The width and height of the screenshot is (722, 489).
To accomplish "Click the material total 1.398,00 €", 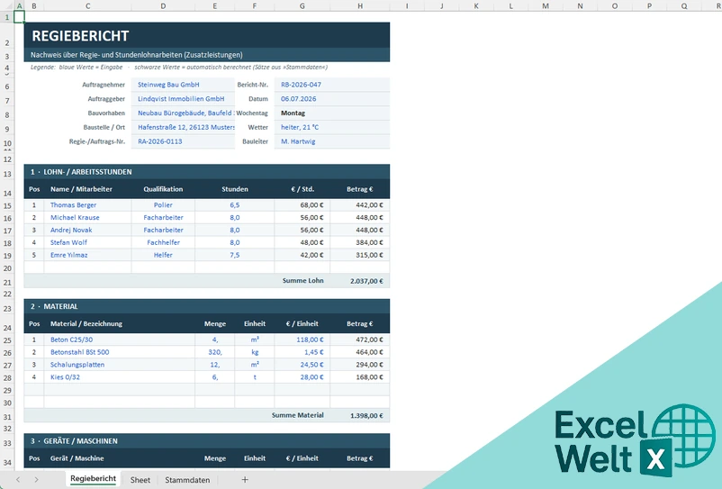I will [x=360, y=415].
